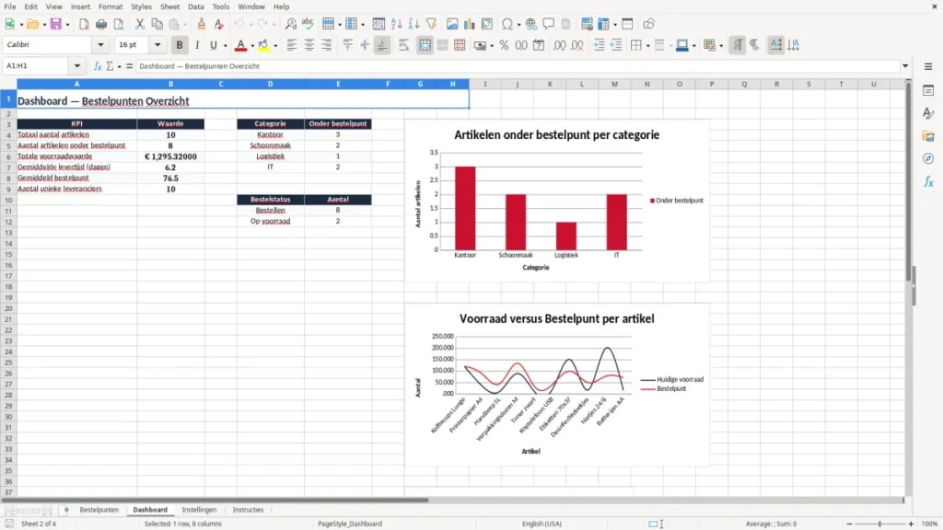Screen dimensions: 943x530
Task: Open the Font Name dropdown arrow
Action: (x=100, y=44)
